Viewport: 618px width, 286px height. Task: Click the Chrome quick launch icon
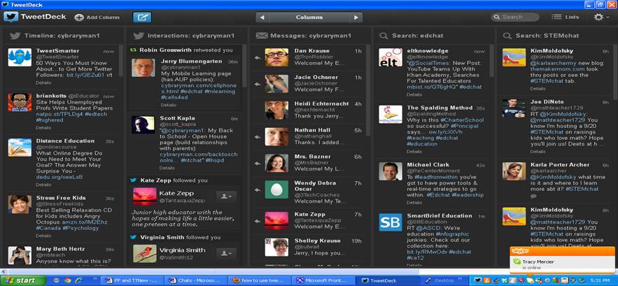pyautogui.click(x=67, y=280)
